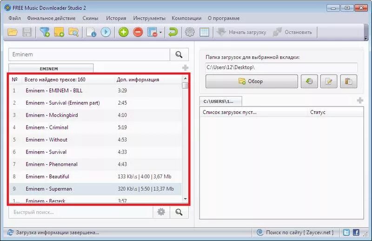
Task: Click the document info icon
Action: pyautogui.click(x=91, y=32)
